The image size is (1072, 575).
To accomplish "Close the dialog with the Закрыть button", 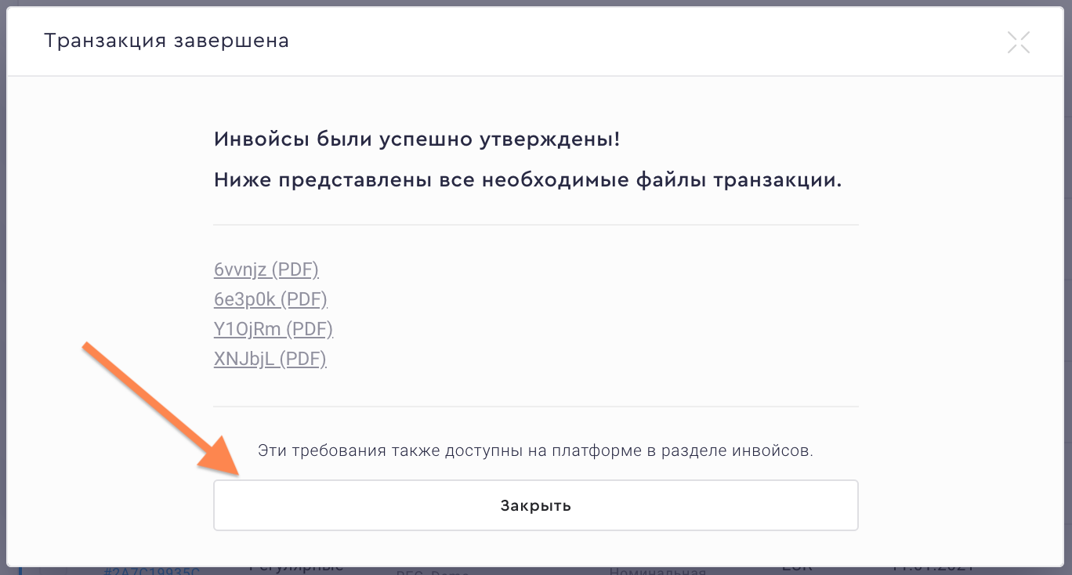I will click(x=536, y=504).
